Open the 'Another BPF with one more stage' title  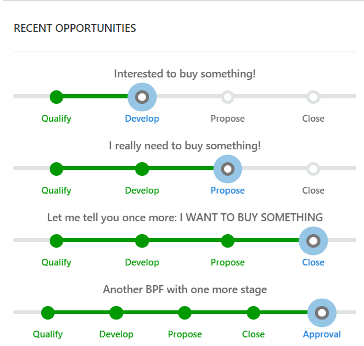(185, 289)
